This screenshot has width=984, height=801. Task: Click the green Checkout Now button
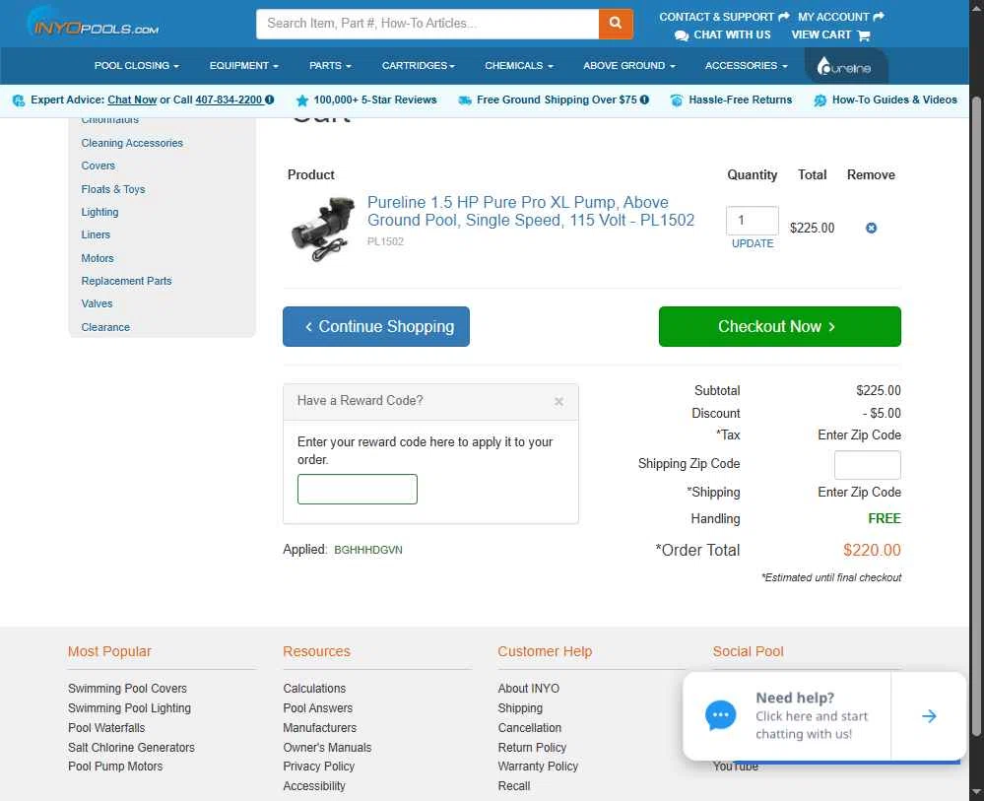point(779,326)
